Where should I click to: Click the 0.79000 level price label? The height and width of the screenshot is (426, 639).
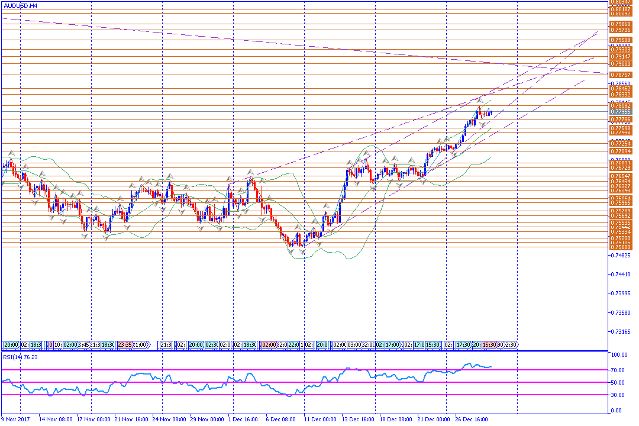(620, 63)
